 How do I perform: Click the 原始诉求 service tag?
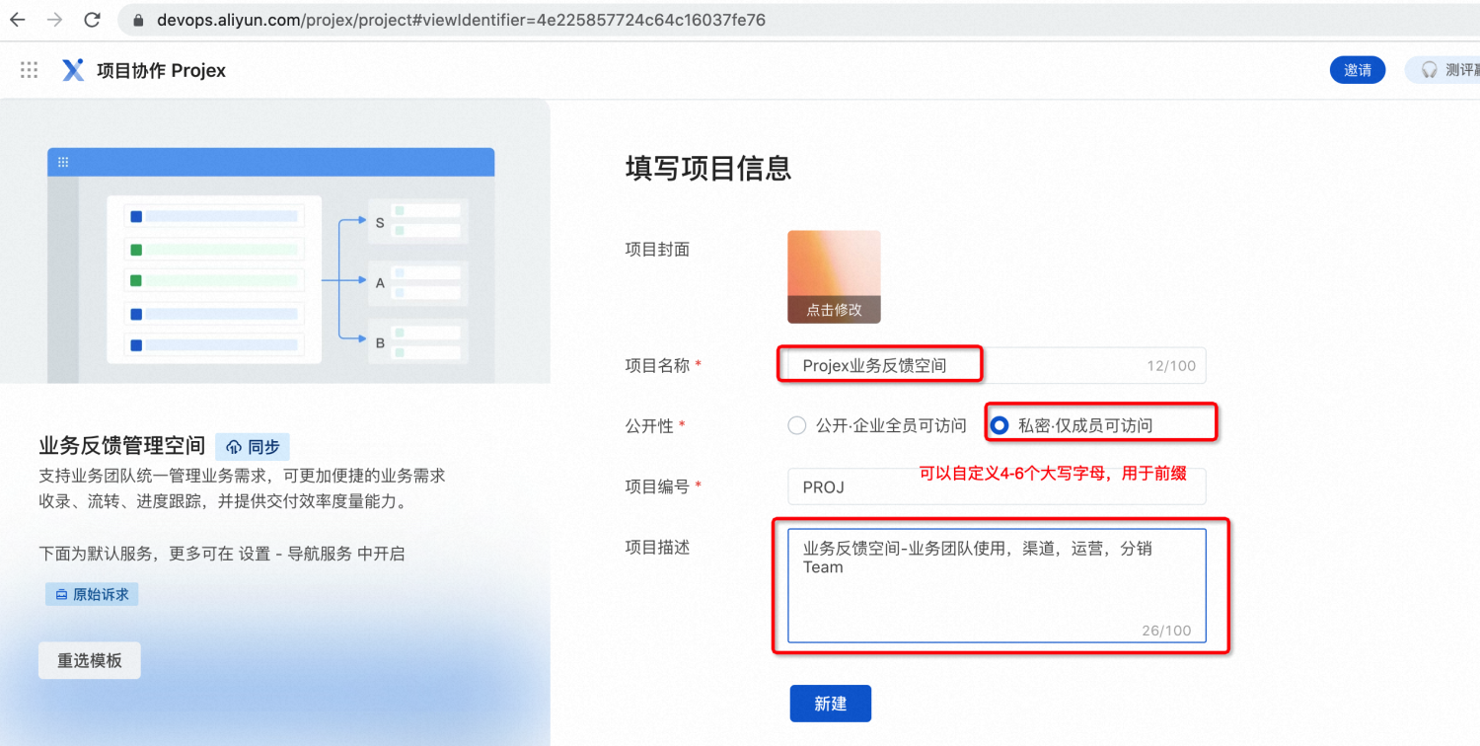tap(92, 595)
